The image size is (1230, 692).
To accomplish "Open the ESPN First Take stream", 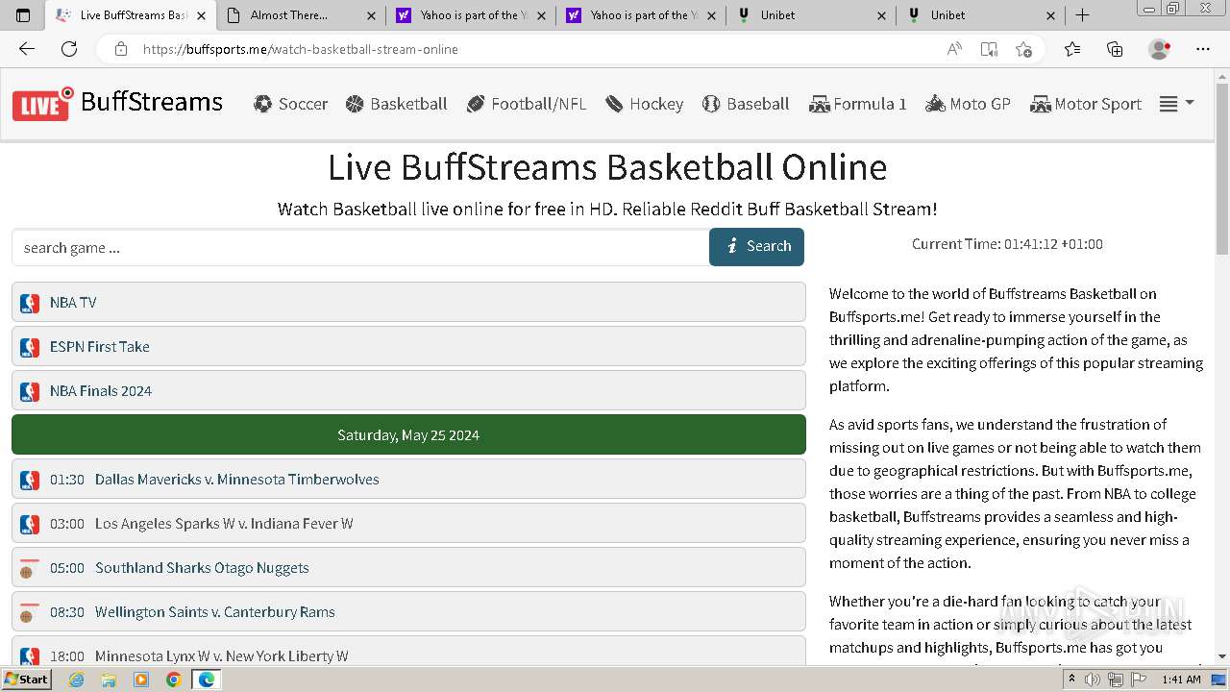I will coord(408,347).
